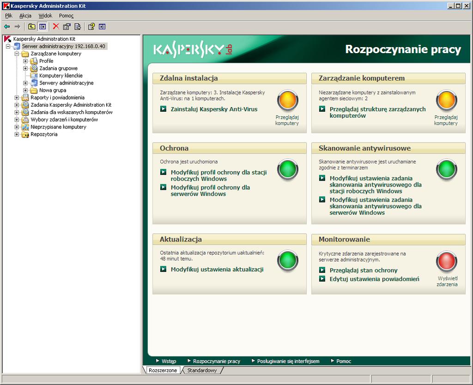Click the Kaspersky Lab logo in banner
Screen dimensions: 473x385
point(193,49)
